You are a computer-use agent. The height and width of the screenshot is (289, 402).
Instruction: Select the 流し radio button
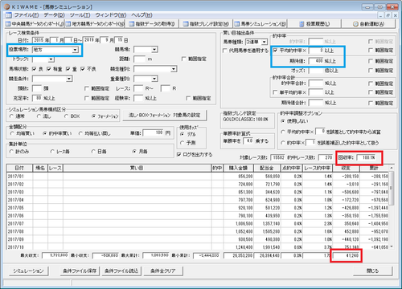point(39,116)
